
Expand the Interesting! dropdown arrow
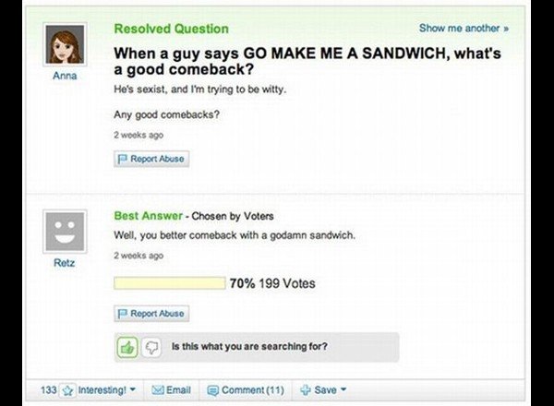[132, 389]
